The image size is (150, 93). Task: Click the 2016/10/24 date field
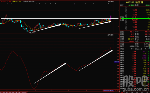coord(108,91)
